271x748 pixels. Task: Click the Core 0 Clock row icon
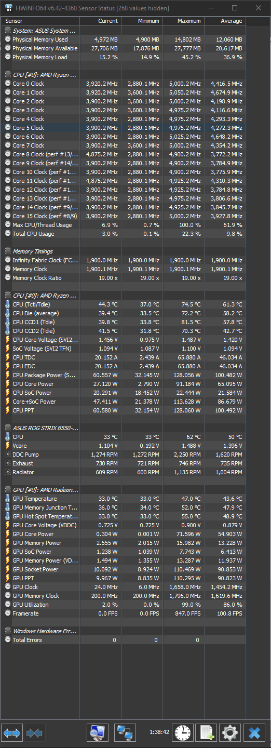pos(8,84)
